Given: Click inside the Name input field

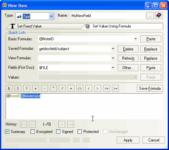Looking at the screenshot, I should click(x=108, y=16).
